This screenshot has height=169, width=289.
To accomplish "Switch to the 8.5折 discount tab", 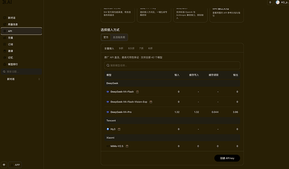I will pyautogui.click(x=131, y=48).
